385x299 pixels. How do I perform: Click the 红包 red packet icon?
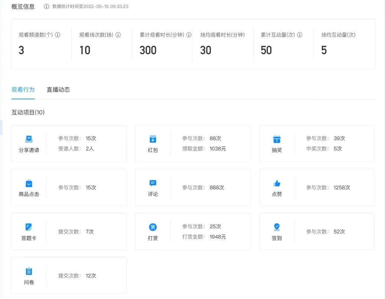[153, 138]
